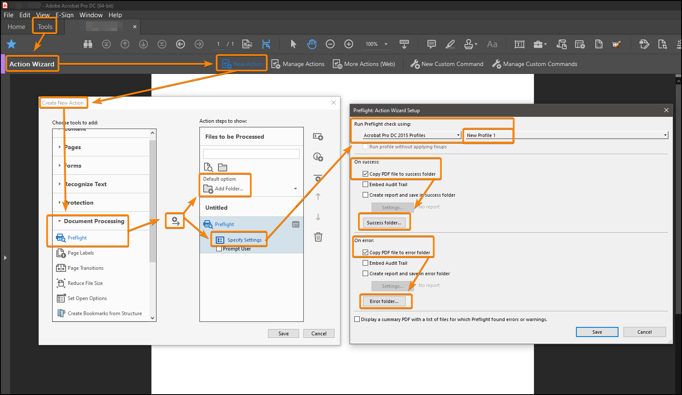682x395 pixels.
Task: Enable the summary PDF display checkbox
Action: coord(357,319)
